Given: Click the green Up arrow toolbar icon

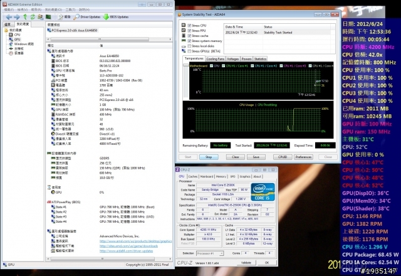Looking at the screenshot, I should (25, 17).
